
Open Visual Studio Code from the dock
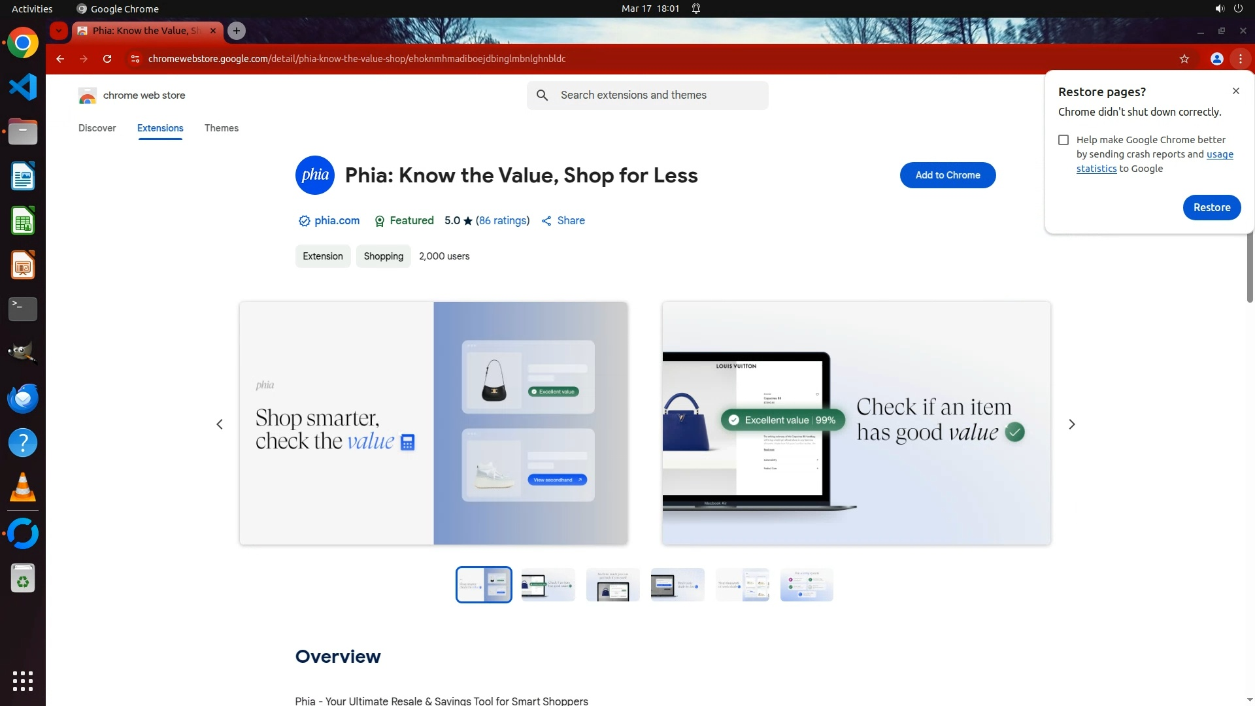[23, 87]
